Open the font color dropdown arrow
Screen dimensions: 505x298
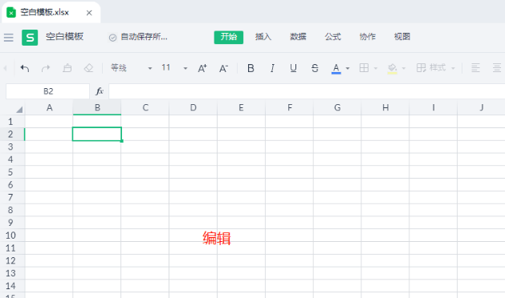[348, 68]
